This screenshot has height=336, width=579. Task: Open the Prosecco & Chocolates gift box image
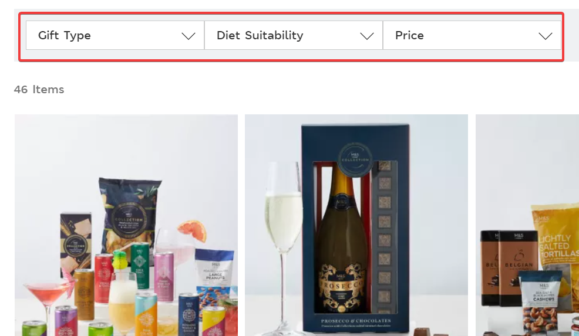(x=356, y=225)
